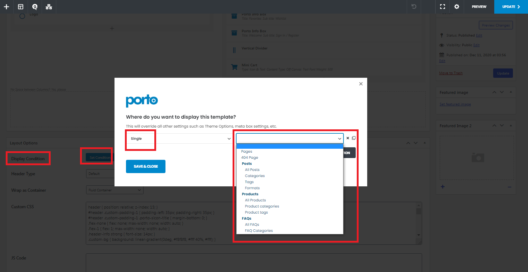
Task: Click the Set Condition button
Action: click(100, 158)
